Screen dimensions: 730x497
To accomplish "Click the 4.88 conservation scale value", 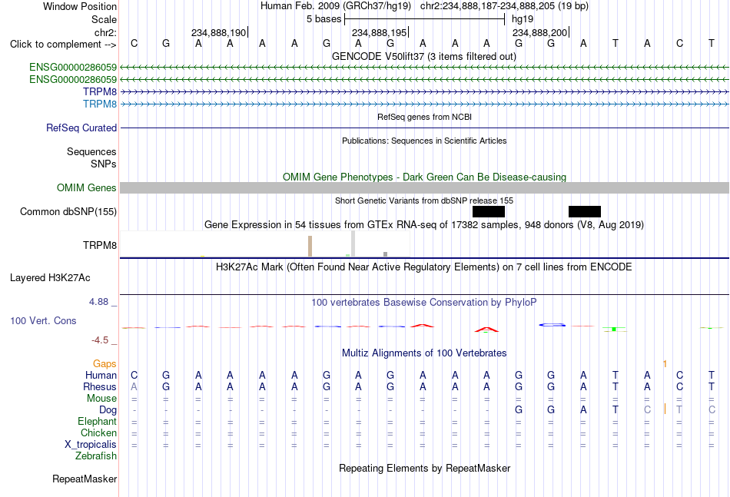I will coord(98,302).
